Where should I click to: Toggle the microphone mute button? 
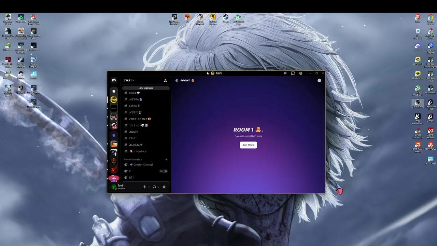[144, 187]
